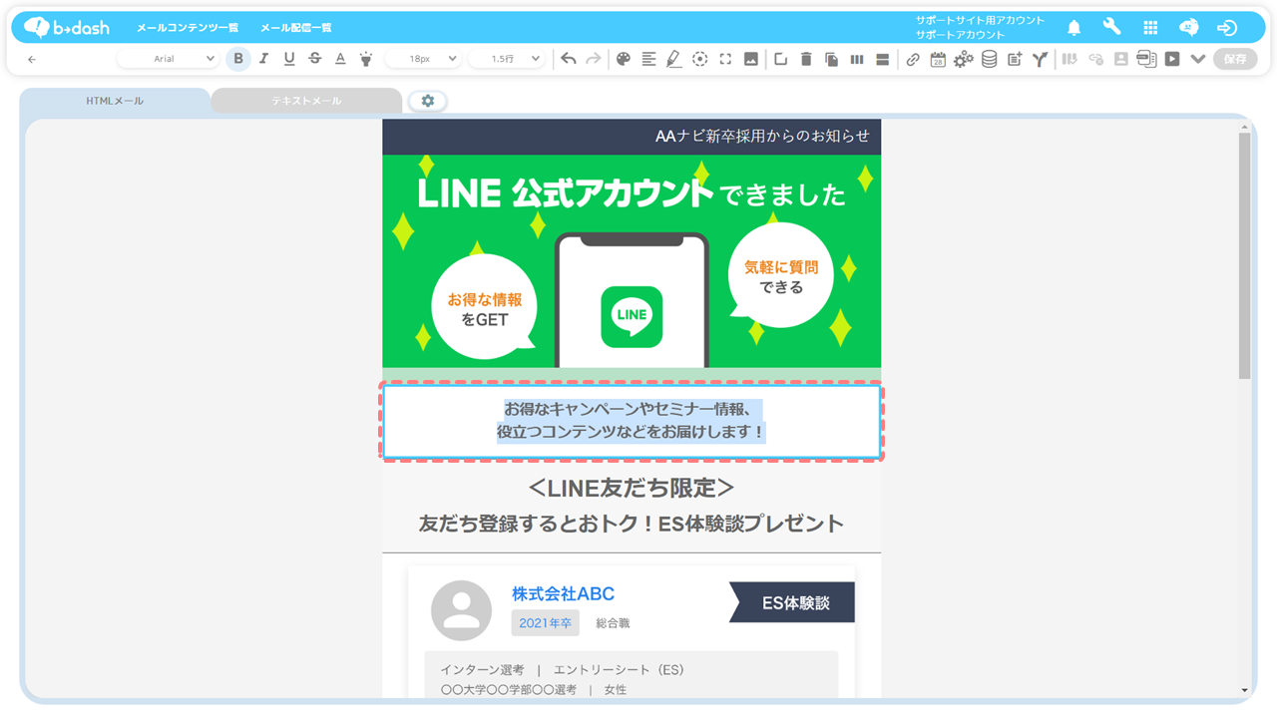Click the two-row layout icon
This screenshot has width=1277, height=718.
pos(882,59)
